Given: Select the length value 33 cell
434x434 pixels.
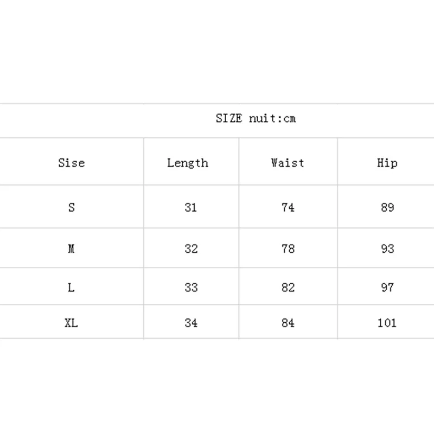Looking at the screenshot, I should (x=191, y=288).
